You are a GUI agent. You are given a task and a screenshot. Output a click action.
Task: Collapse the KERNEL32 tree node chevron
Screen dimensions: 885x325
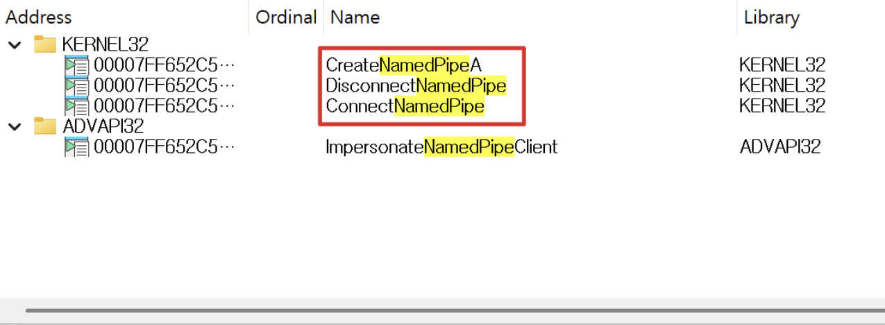pyautogui.click(x=14, y=45)
